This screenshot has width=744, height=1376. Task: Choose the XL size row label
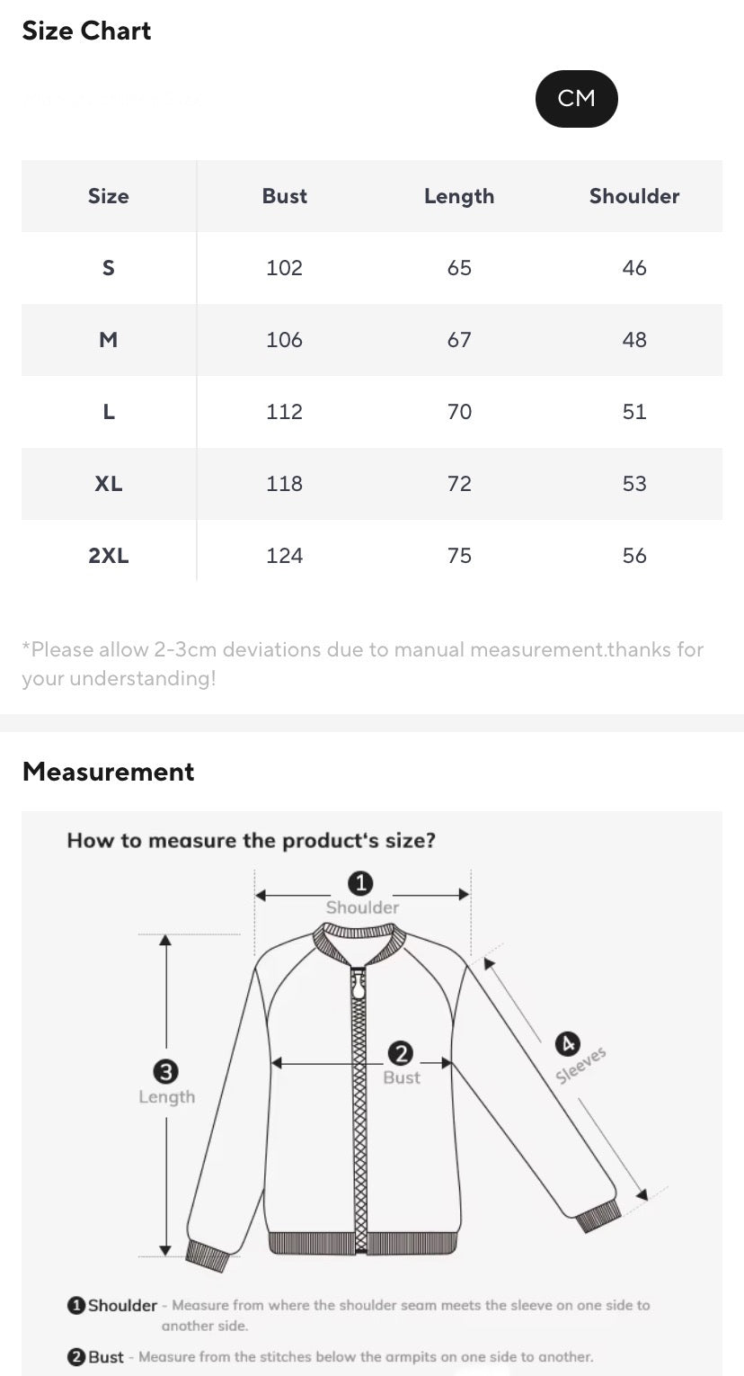click(108, 484)
